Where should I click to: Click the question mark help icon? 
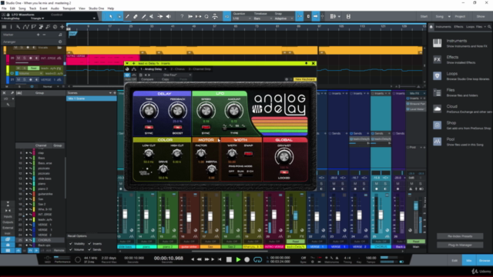182,16
